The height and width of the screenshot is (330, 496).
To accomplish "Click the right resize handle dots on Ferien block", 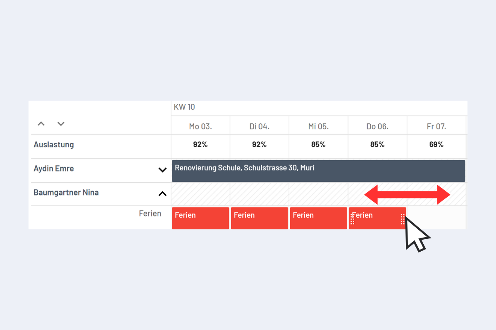I will click(403, 218).
